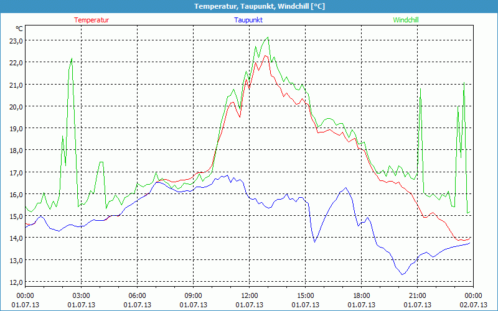Click the 21:00 time axis label
This screenshot has height=311, width=498.
[418, 295]
